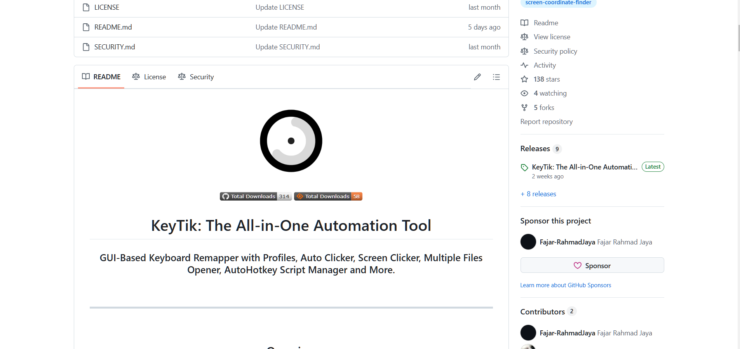
Task: Open the LICENSE file
Action: (107, 7)
